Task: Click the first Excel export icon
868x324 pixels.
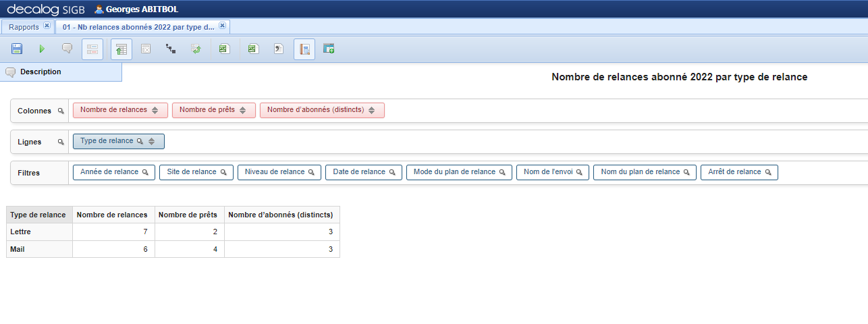Action: coord(224,49)
